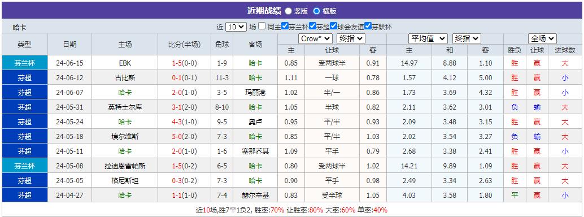Click the 芬兰杯 tag on 24-05-08 row
Screen dimensions: 584x217
tap(25, 166)
